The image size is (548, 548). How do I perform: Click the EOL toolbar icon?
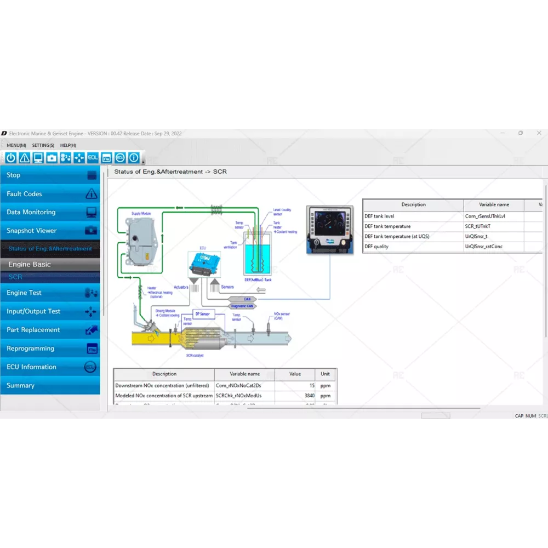(x=93, y=158)
